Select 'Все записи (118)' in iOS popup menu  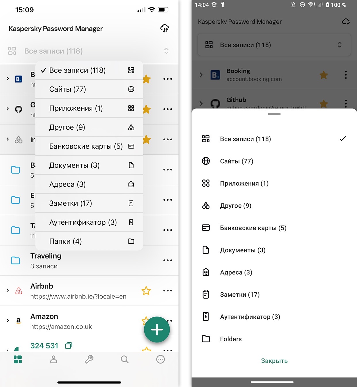(89, 70)
